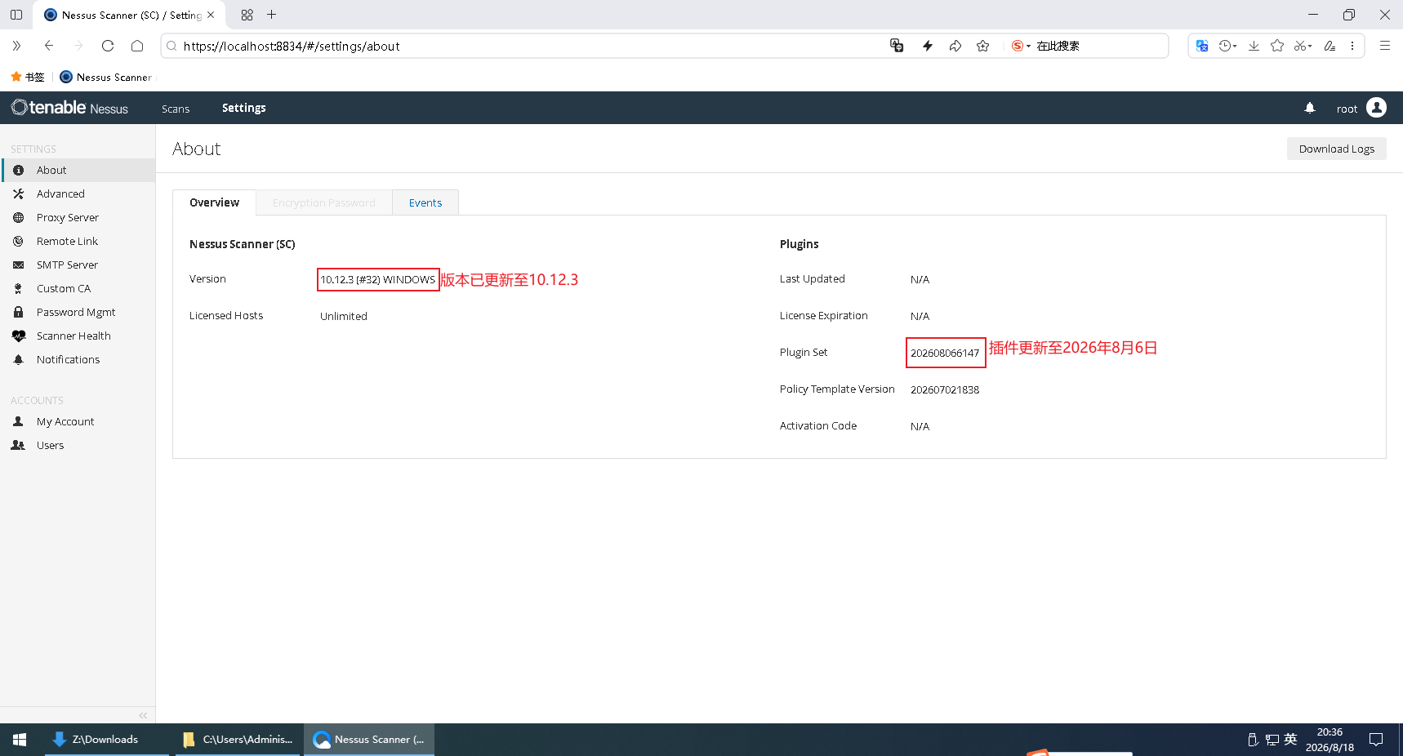Click the My Account sidebar link
The image size is (1403, 756).
pos(65,421)
